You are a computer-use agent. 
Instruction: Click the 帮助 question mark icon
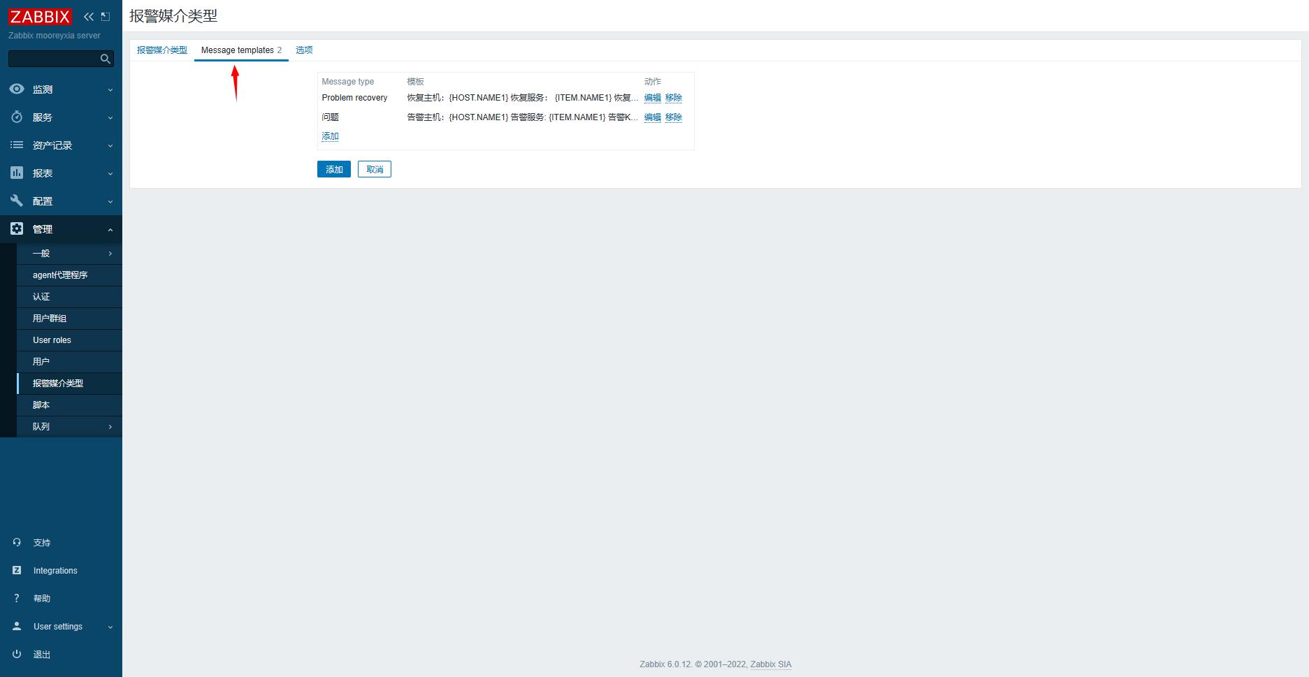click(17, 598)
